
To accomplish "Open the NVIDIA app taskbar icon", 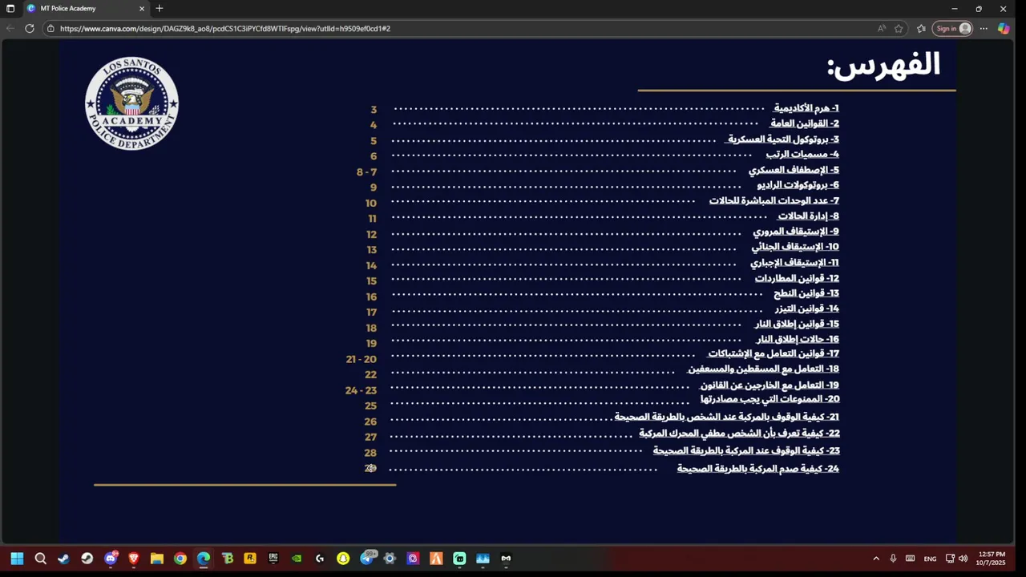I will pos(297,559).
